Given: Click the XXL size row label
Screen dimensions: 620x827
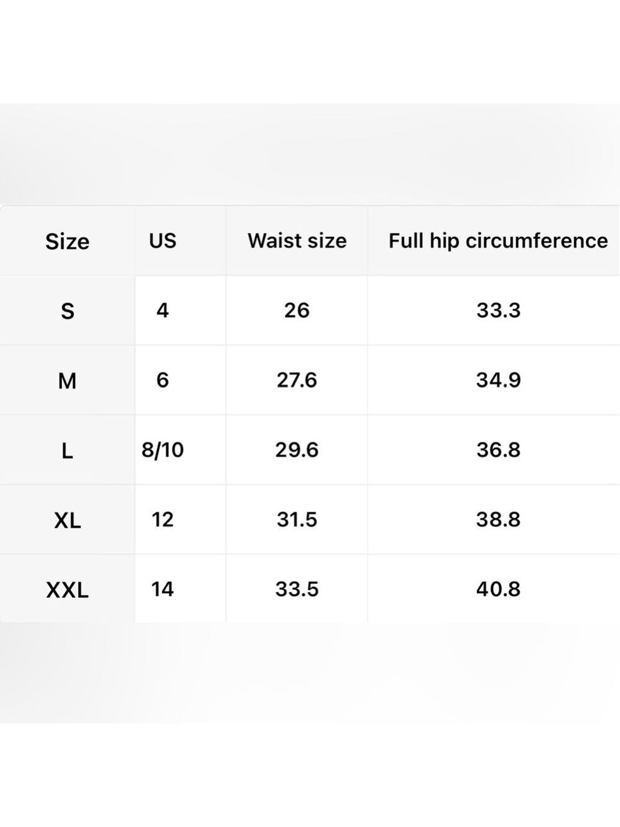Looking at the screenshot, I should click(67, 589).
